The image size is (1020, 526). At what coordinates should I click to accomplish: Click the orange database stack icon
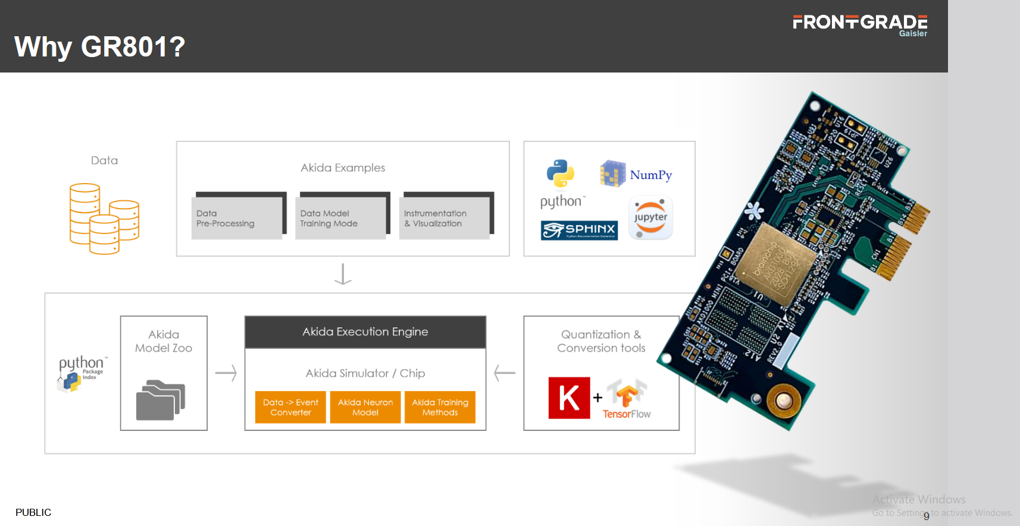pos(104,218)
